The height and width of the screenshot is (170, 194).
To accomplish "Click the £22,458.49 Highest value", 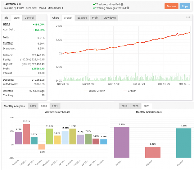I will click(x=38, y=64).
